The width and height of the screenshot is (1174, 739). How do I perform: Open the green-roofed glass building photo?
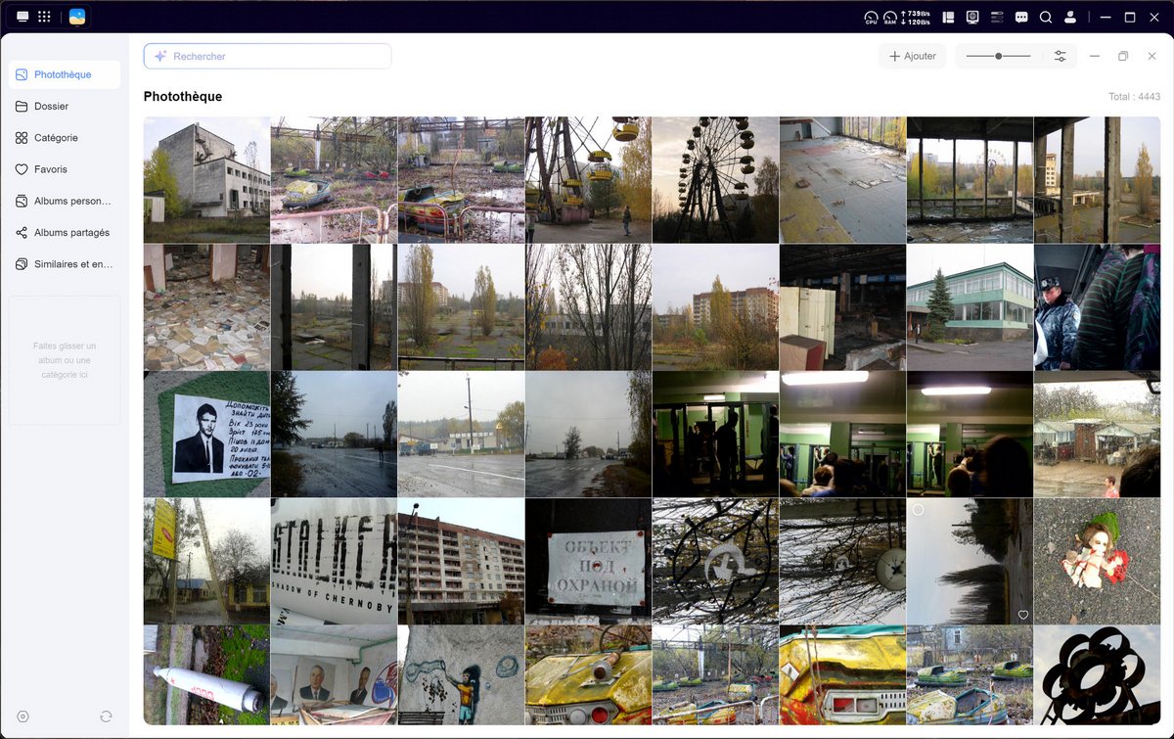coord(970,307)
